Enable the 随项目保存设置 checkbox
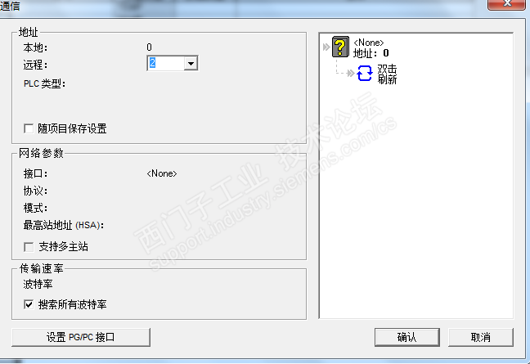Viewport: 530px width, 364px height. click(29, 128)
